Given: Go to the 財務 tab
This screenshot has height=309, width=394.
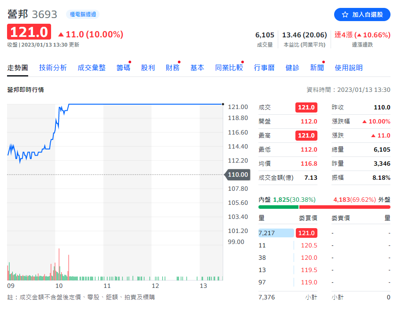Looking at the screenshot, I should (173, 68).
